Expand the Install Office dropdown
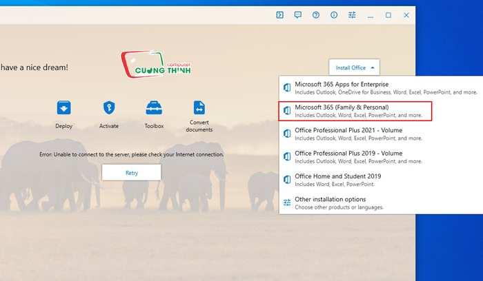Screen dimensions: 483x281 pyautogui.click(x=354, y=67)
